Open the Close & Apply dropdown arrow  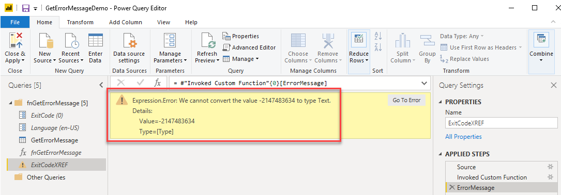(23, 61)
